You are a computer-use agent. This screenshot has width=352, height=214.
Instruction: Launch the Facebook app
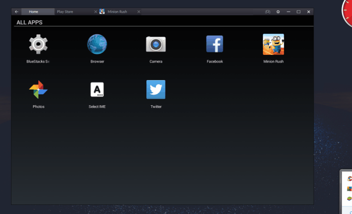pyautogui.click(x=215, y=44)
